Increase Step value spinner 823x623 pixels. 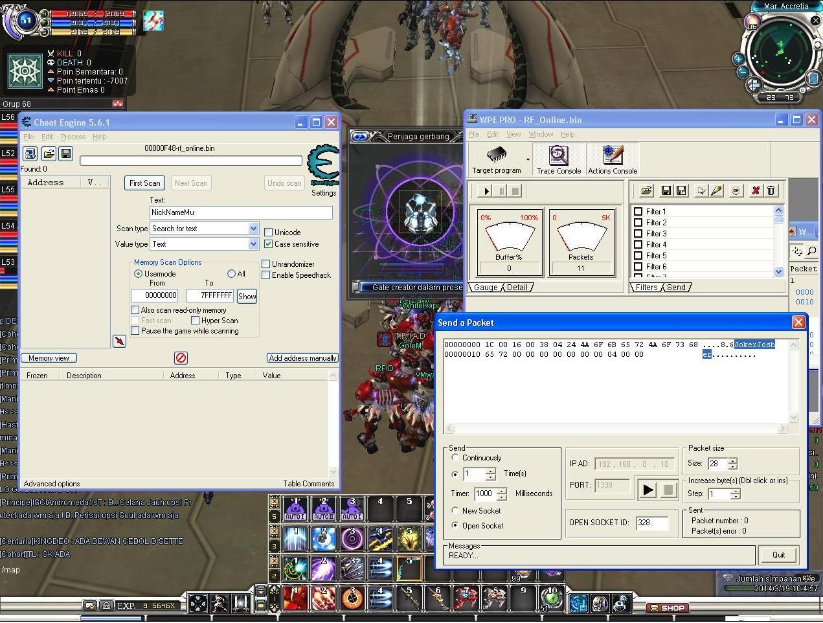[x=735, y=491]
